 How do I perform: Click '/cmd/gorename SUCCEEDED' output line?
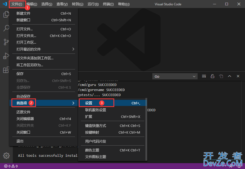coord(101,90)
